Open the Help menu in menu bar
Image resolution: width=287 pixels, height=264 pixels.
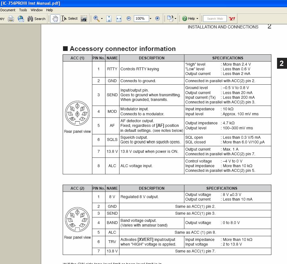click(x=49, y=10)
